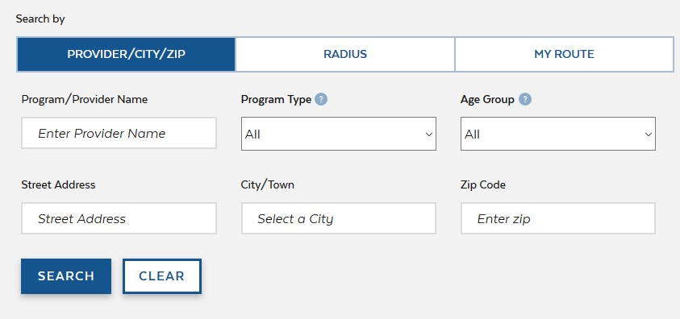Switch to the MY ROUTE tab
Screen dimensions: 680x319
pyautogui.click(x=564, y=54)
